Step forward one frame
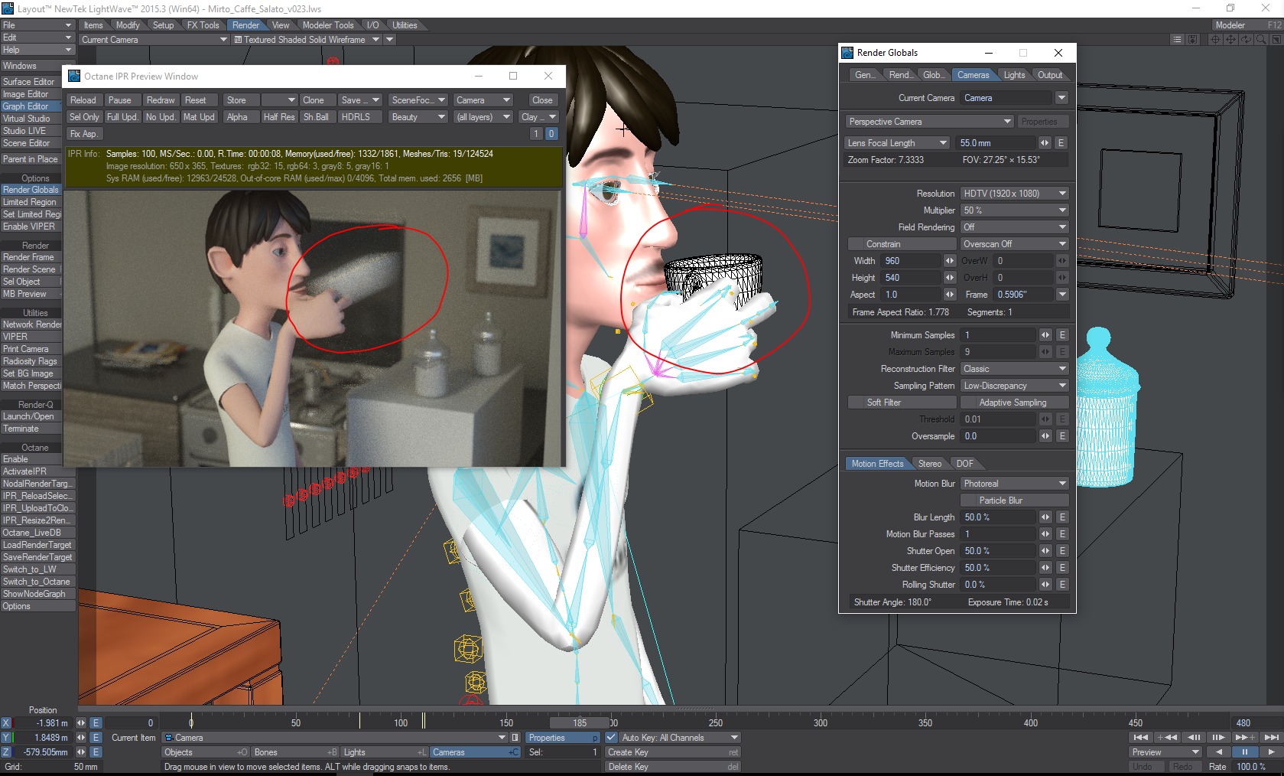Screen dimensions: 1284x776 click(1219, 738)
